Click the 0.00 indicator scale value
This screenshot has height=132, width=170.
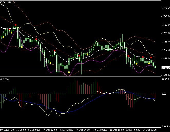click(x=164, y=94)
